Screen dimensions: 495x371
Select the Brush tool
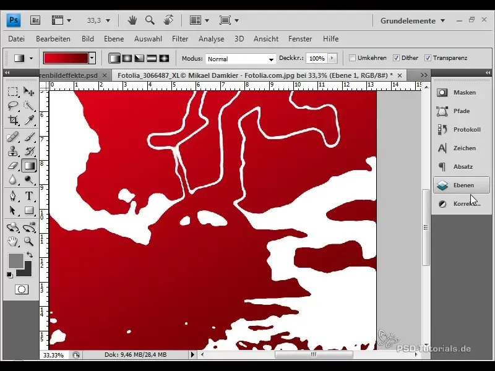pyautogui.click(x=28, y=137)
